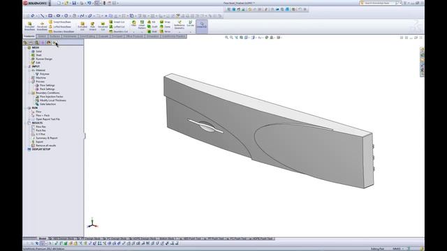Click the Zoom to Fit view icon

click(226, 38)
